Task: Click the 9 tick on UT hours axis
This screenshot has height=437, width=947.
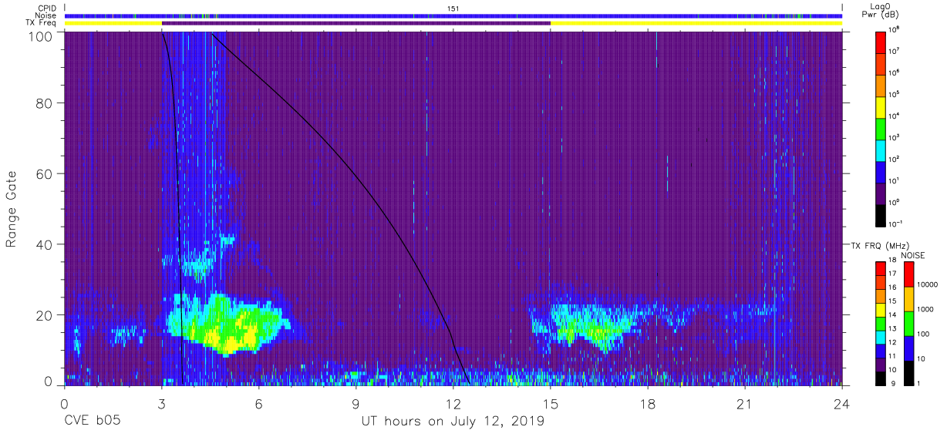Action: [356, 403]
